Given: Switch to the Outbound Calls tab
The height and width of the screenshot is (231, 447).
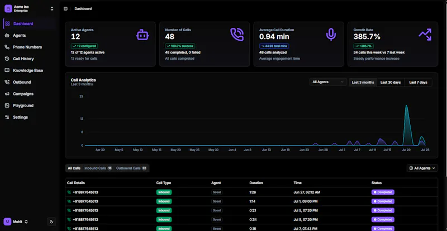Looking at the screenshot, I should [131, 169].
